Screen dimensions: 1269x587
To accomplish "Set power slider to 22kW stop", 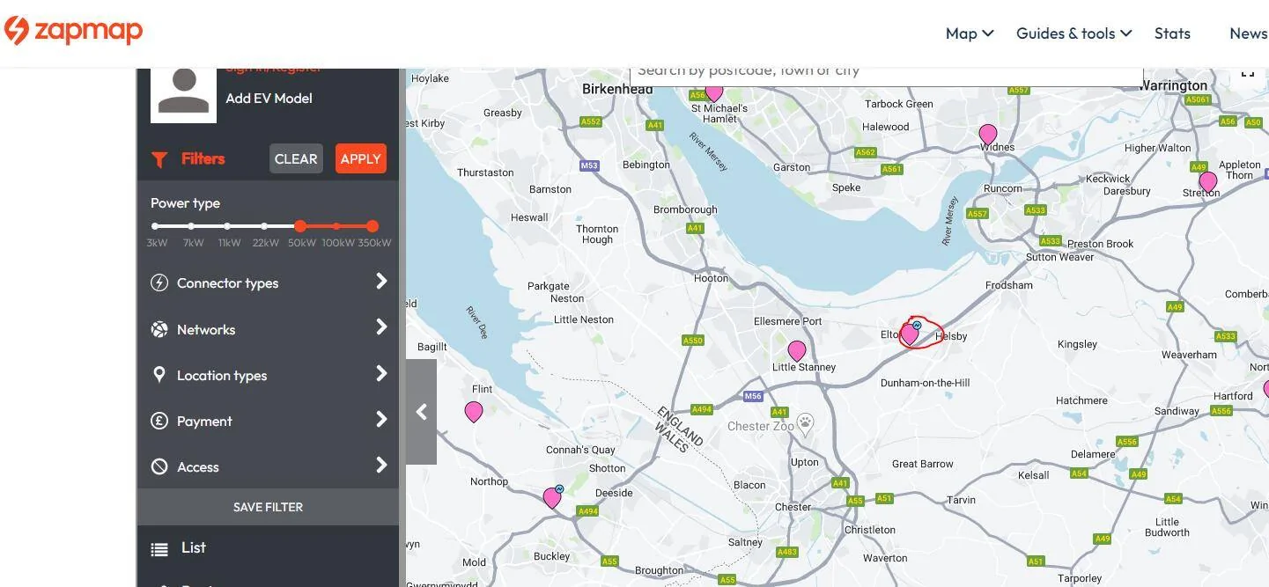I will pos(264,226).
